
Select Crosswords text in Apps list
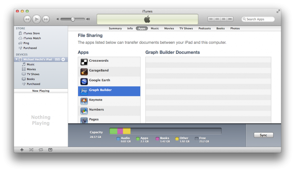point(99,61)
